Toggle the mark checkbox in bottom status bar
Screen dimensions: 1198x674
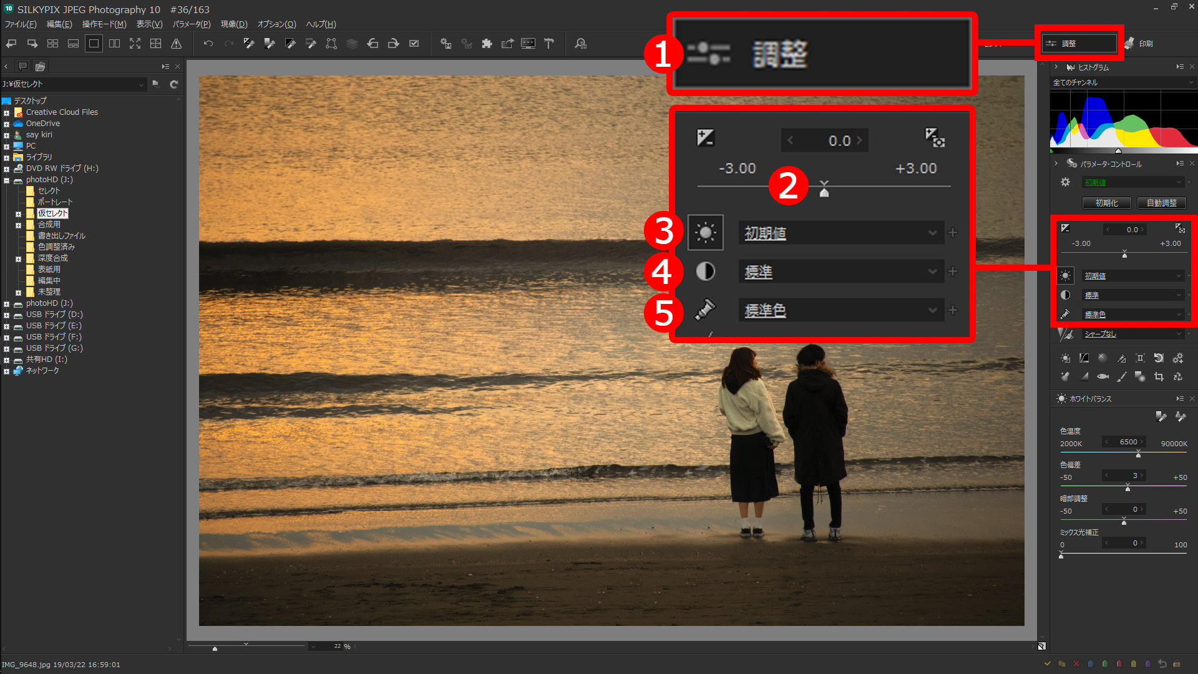(1047, 663)
